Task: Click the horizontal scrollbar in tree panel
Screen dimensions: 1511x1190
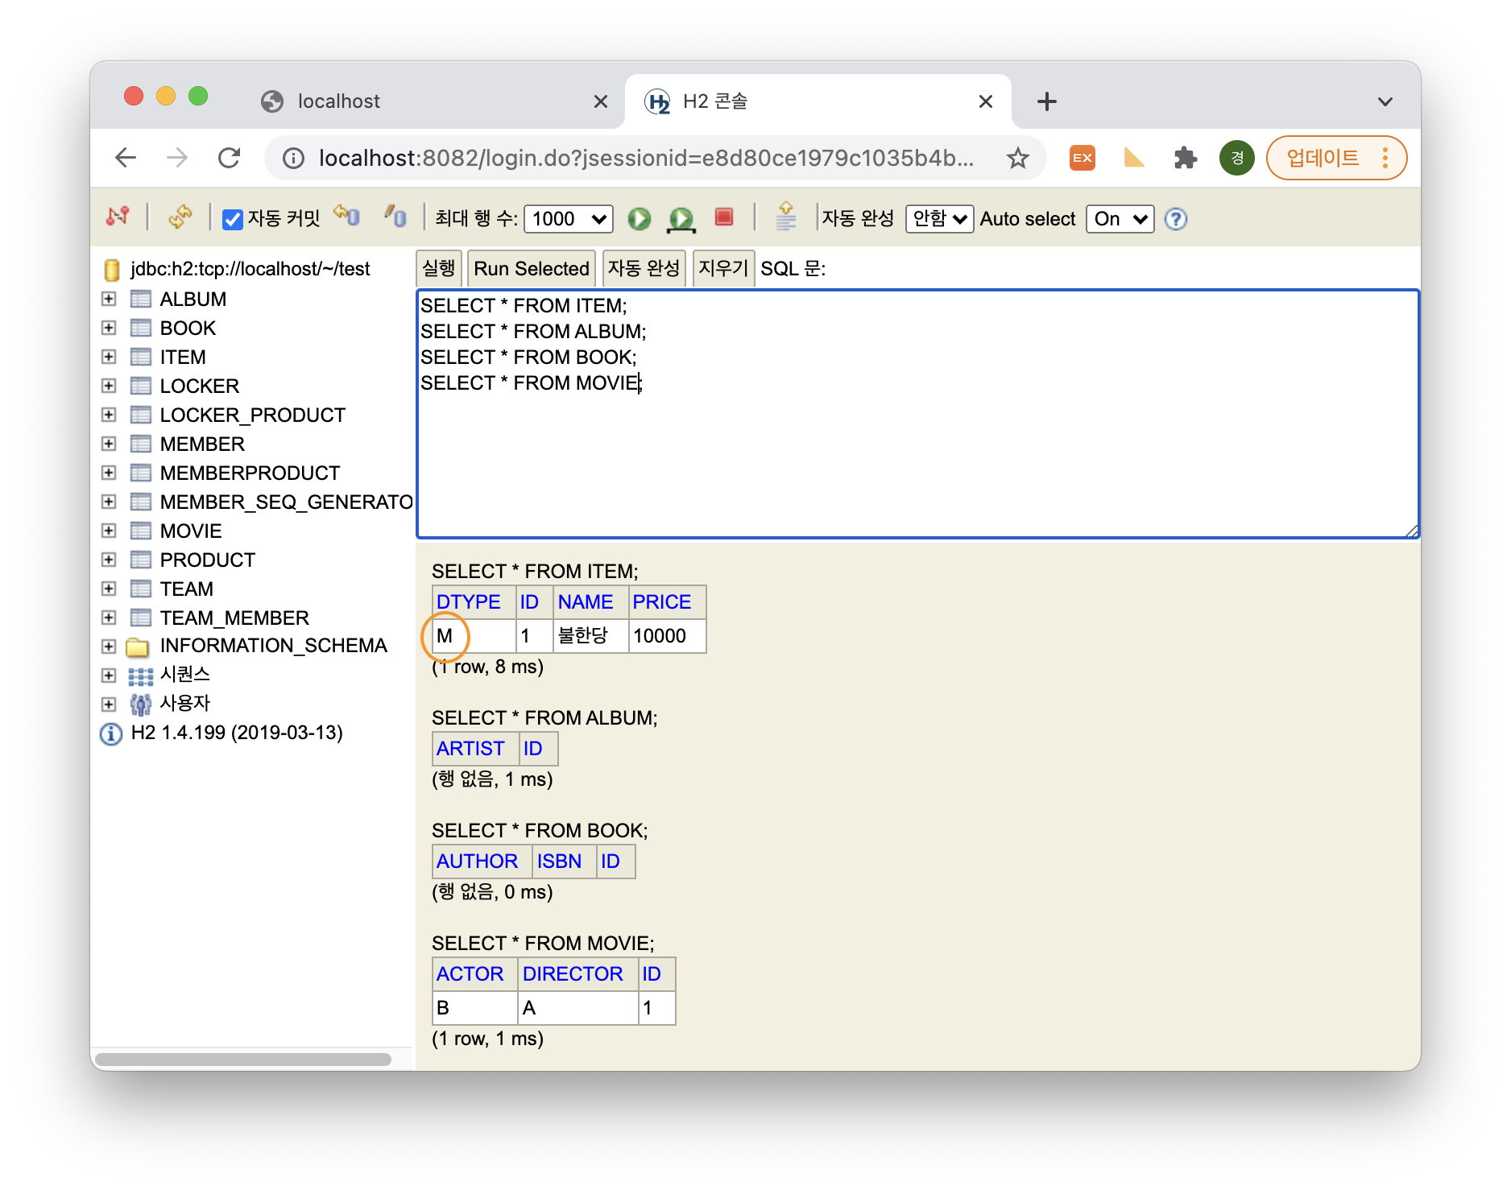Action: (x=243, y=1060)
